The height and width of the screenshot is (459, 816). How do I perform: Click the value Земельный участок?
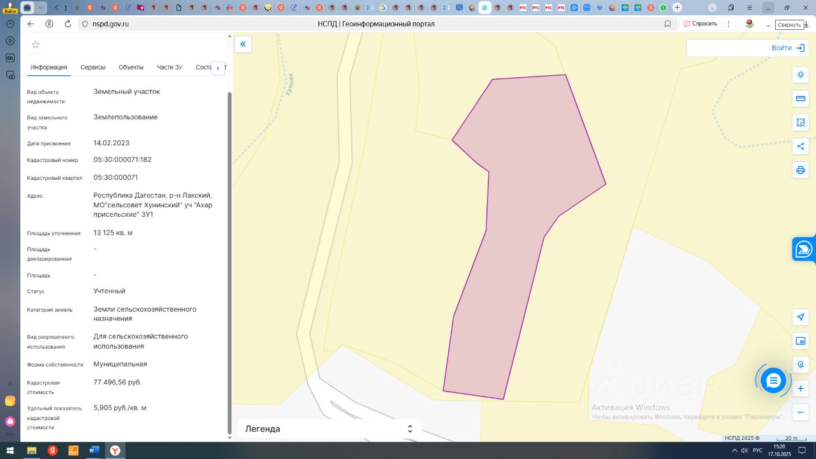point(127,91)
